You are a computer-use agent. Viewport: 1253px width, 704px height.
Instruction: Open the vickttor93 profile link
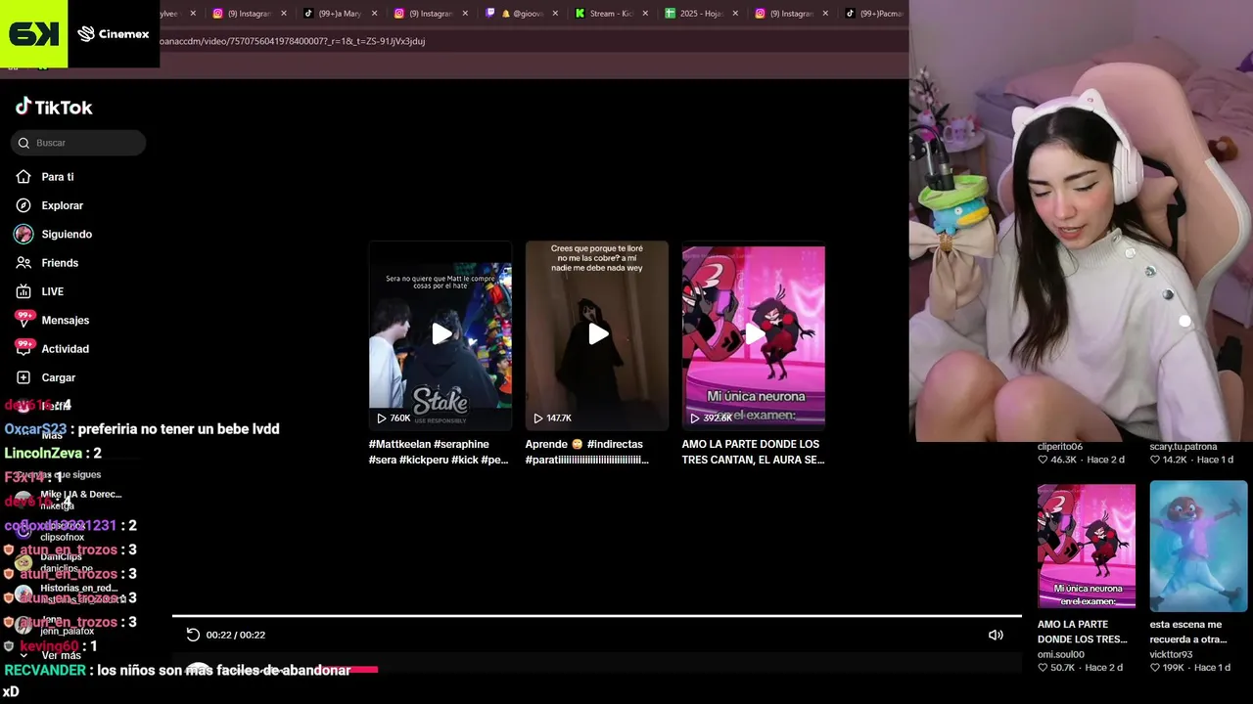tap(1172, 655)
